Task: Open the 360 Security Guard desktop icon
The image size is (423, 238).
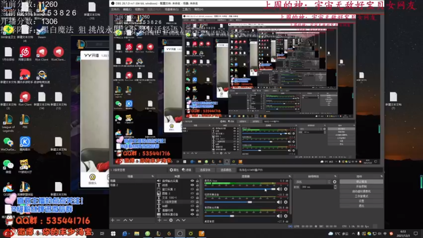Action: pyautogui.click(x=8, y=31)
